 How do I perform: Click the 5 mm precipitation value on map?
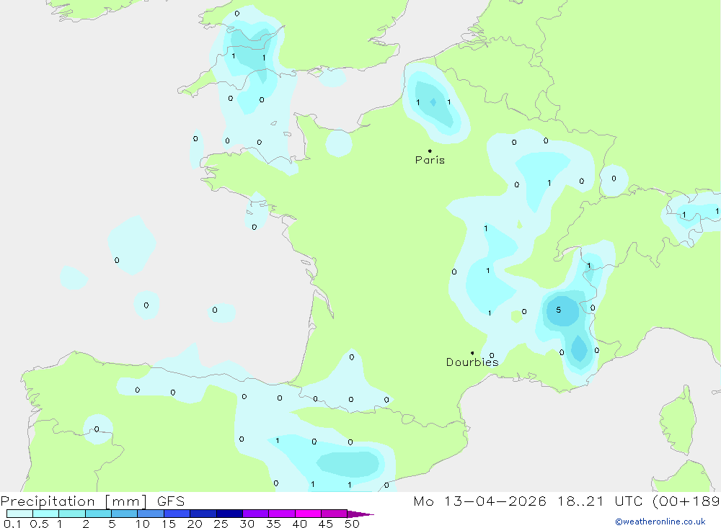coord(559,310)
